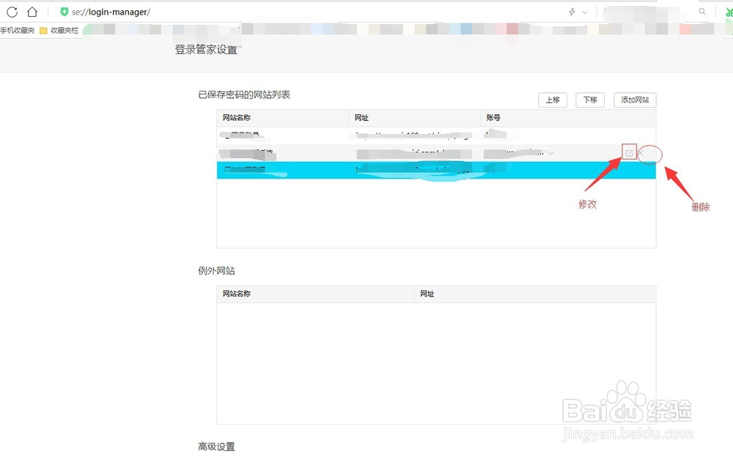Image resolution: width=733 pixels, height=459 pixels.
Task: Click the search icon at top right
Action: pos(701,12)
